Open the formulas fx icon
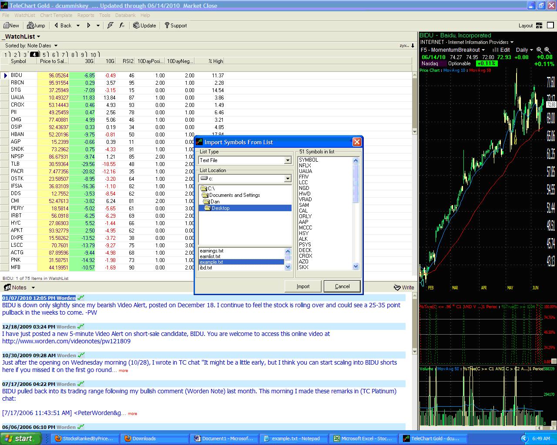The image size is (557, 445). point(121,25)
